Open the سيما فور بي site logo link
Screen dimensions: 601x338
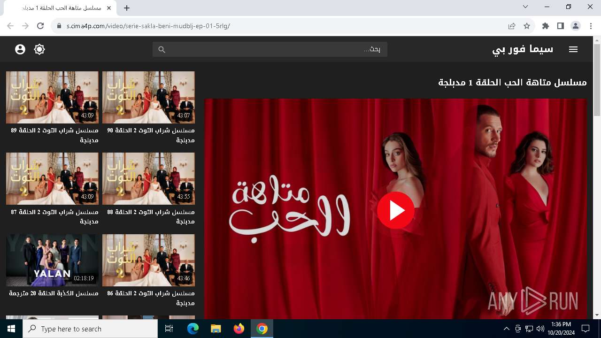[523, 49]
